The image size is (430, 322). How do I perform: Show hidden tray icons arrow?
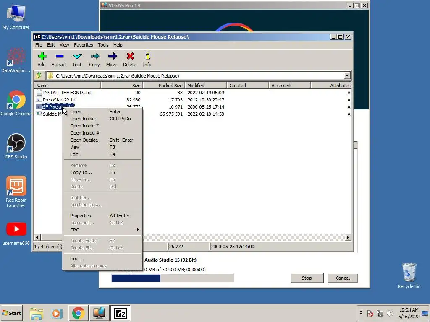pos(361,312)
